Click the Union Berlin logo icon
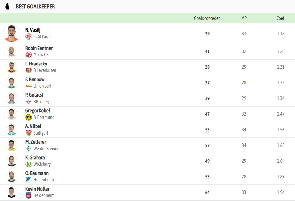295x201 pixels. pyautogui.click(x=29, y=86)
